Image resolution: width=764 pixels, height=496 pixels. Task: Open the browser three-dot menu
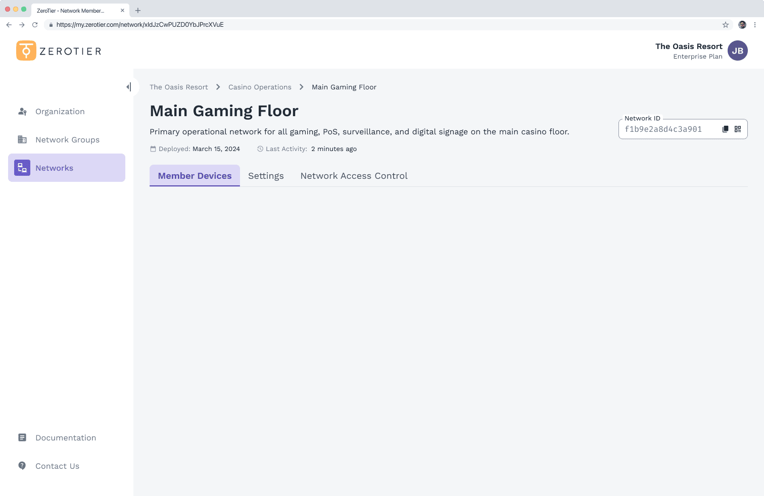coord(755,25)
